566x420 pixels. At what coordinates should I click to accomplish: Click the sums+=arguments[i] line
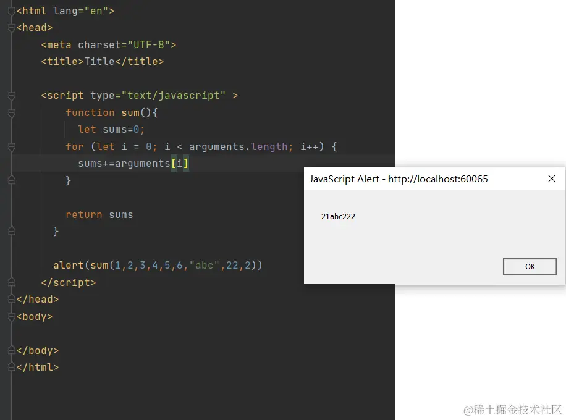(x=133, y=164)
